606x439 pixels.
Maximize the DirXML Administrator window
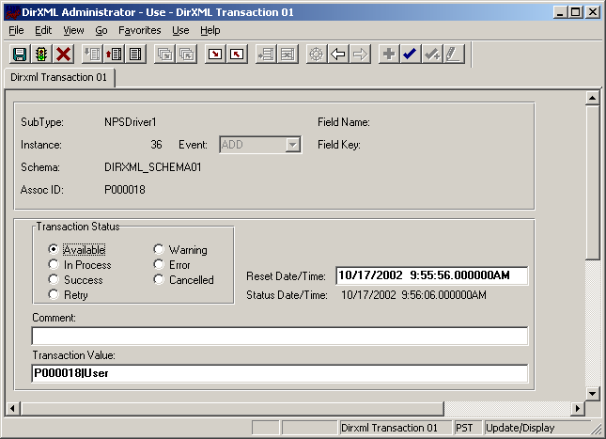tap(575, 12)
